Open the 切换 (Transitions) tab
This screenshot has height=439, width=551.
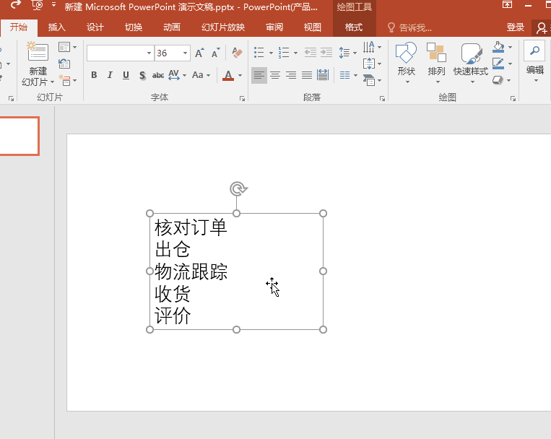point(134,27)
